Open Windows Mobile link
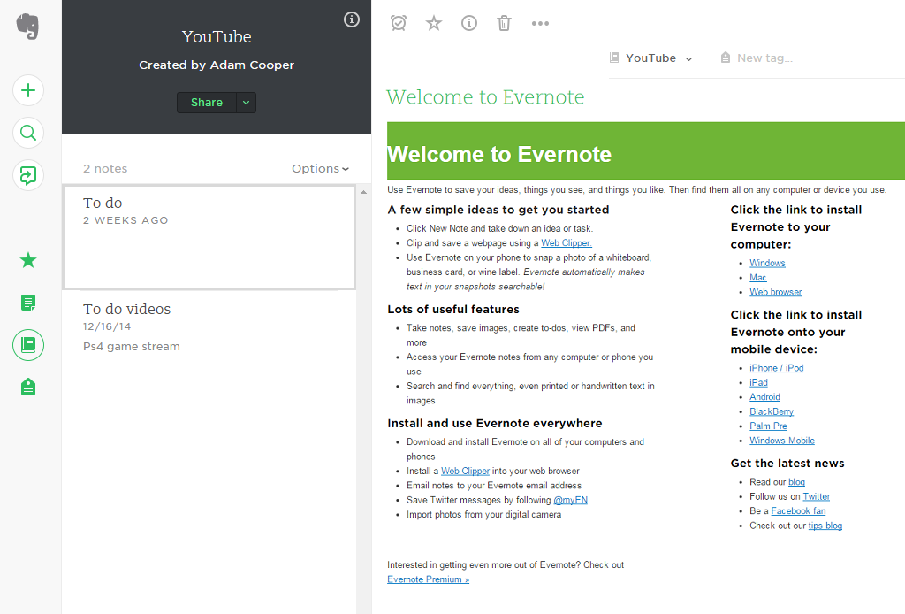This screenshot has width=905, height=614. click(782, 440)
